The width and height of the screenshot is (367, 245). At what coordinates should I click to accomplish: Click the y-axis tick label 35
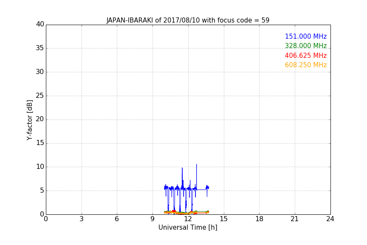pos(40,48)
